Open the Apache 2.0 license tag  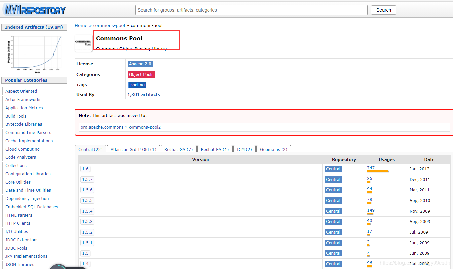[140, 64]
